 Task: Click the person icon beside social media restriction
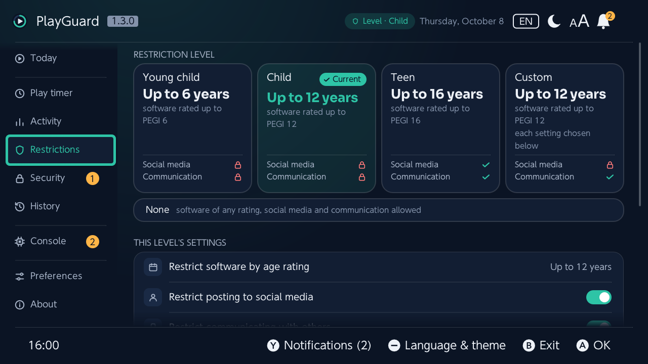coord(153,297)
